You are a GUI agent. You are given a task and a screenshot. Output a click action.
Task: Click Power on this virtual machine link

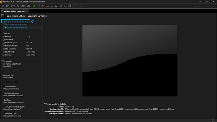[17, 21]
